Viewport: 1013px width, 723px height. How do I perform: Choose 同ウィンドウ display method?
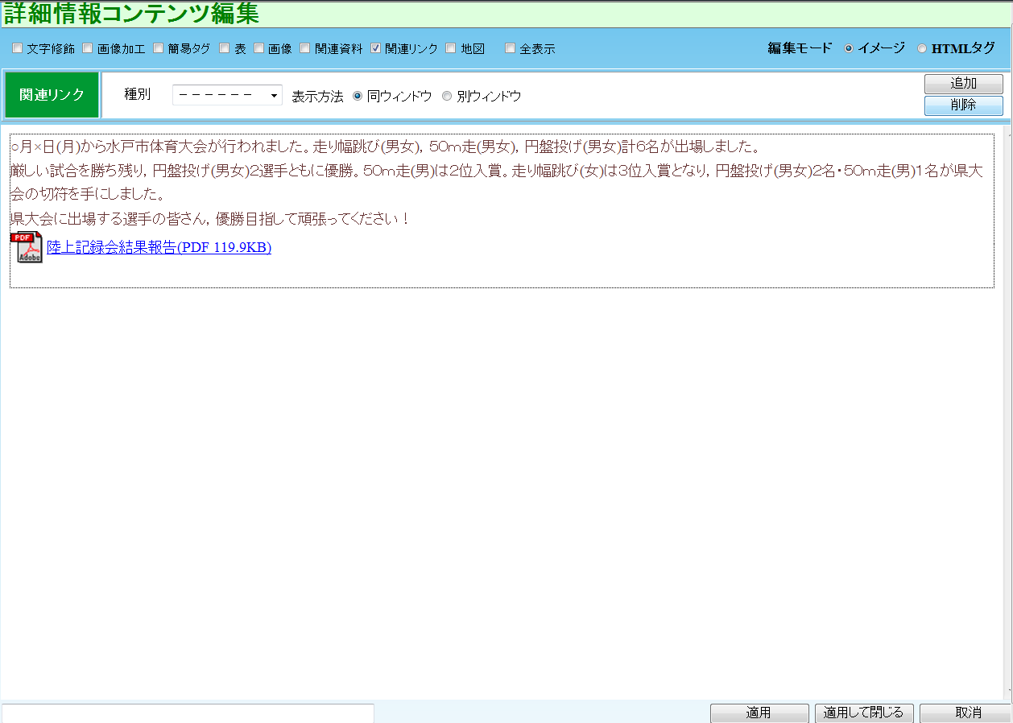358,96
